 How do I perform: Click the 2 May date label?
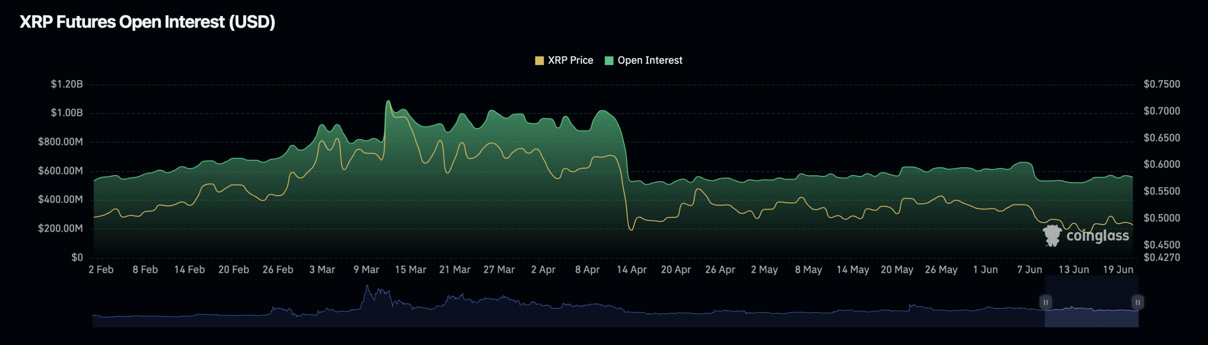(x=764, y=269)
